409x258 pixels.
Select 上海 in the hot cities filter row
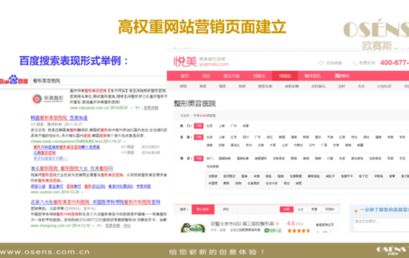click(x=222, y=125)
